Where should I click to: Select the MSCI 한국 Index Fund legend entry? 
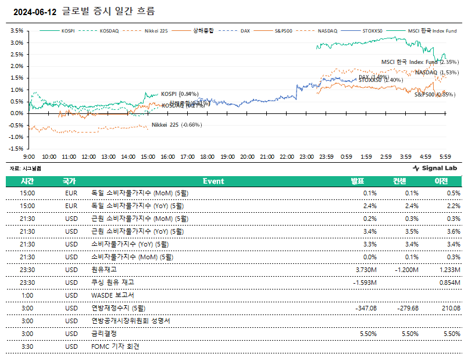click(421, 31)
